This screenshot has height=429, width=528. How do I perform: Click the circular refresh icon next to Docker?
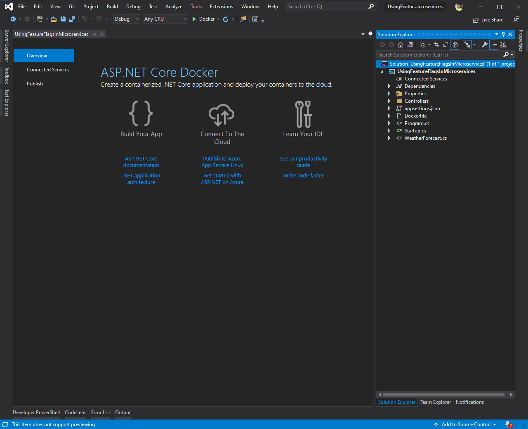click(226, 19)
